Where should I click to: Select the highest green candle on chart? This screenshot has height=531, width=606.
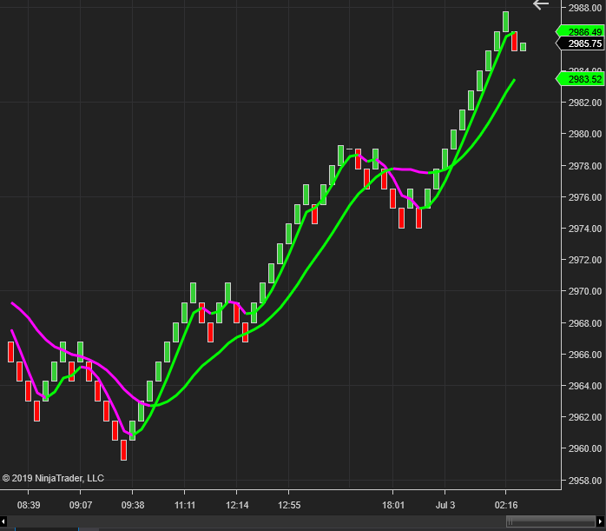[505, 22]
